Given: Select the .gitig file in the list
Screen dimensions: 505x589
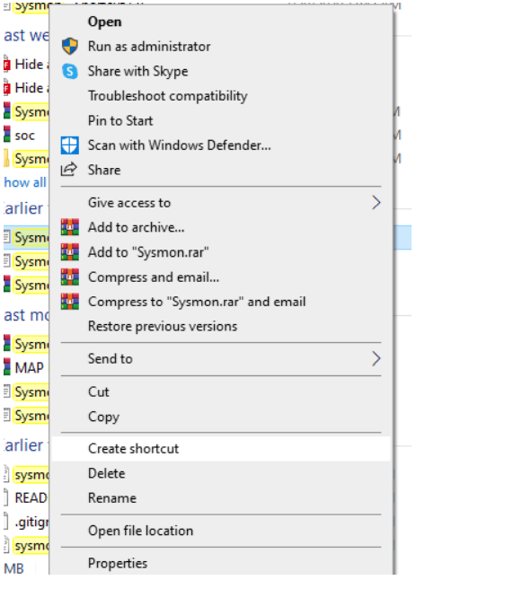Looking at the screenshot, I should [31, 523].
